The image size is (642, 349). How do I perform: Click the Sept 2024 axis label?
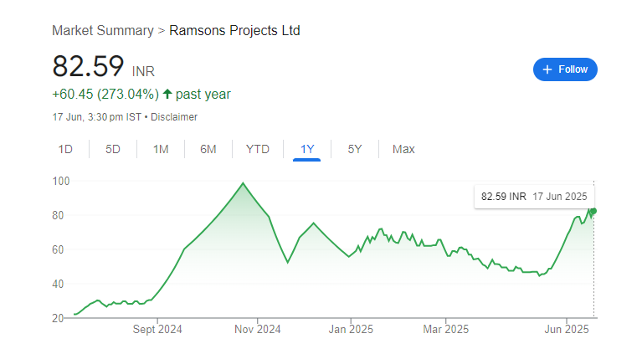(157, 330)
